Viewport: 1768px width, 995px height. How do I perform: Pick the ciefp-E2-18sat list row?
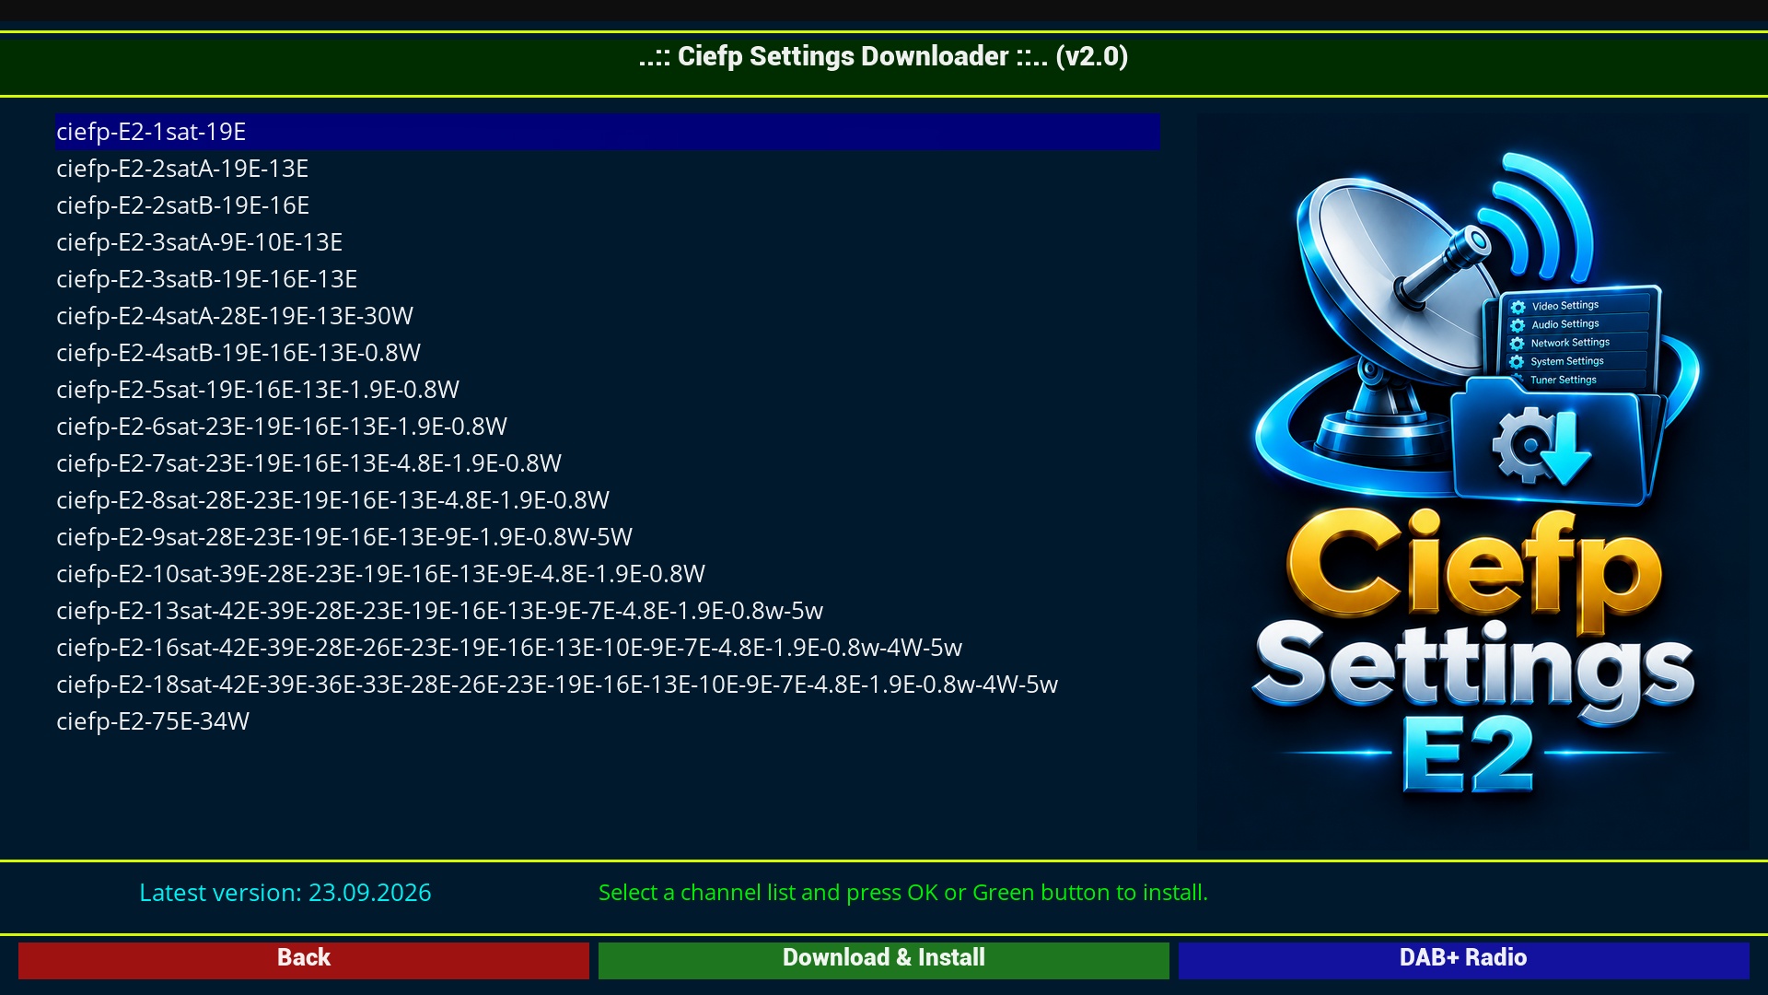608,685
